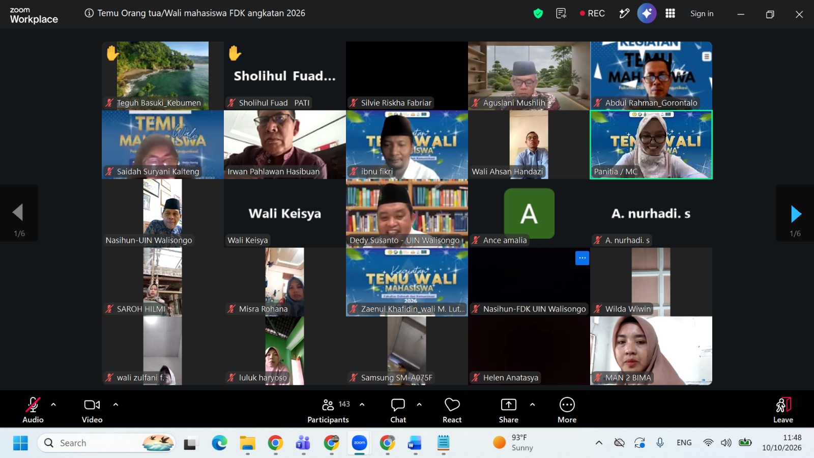This screenshot has height=458, width=814.
Task: Click the Irwan Pahlawan Hasibuan video tile
Action: [285, 145]
